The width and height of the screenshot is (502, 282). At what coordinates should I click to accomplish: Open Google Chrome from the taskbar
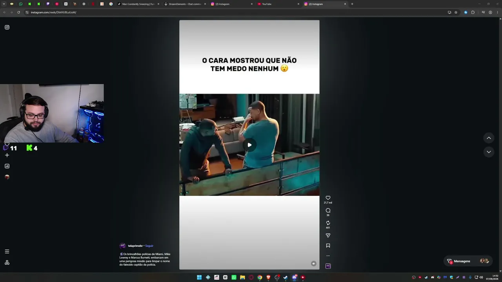[260, 277]
